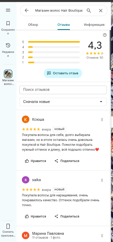Open the Марина Павловна reviewer name
Screen dimensions: 113x242
coord(48,233)
